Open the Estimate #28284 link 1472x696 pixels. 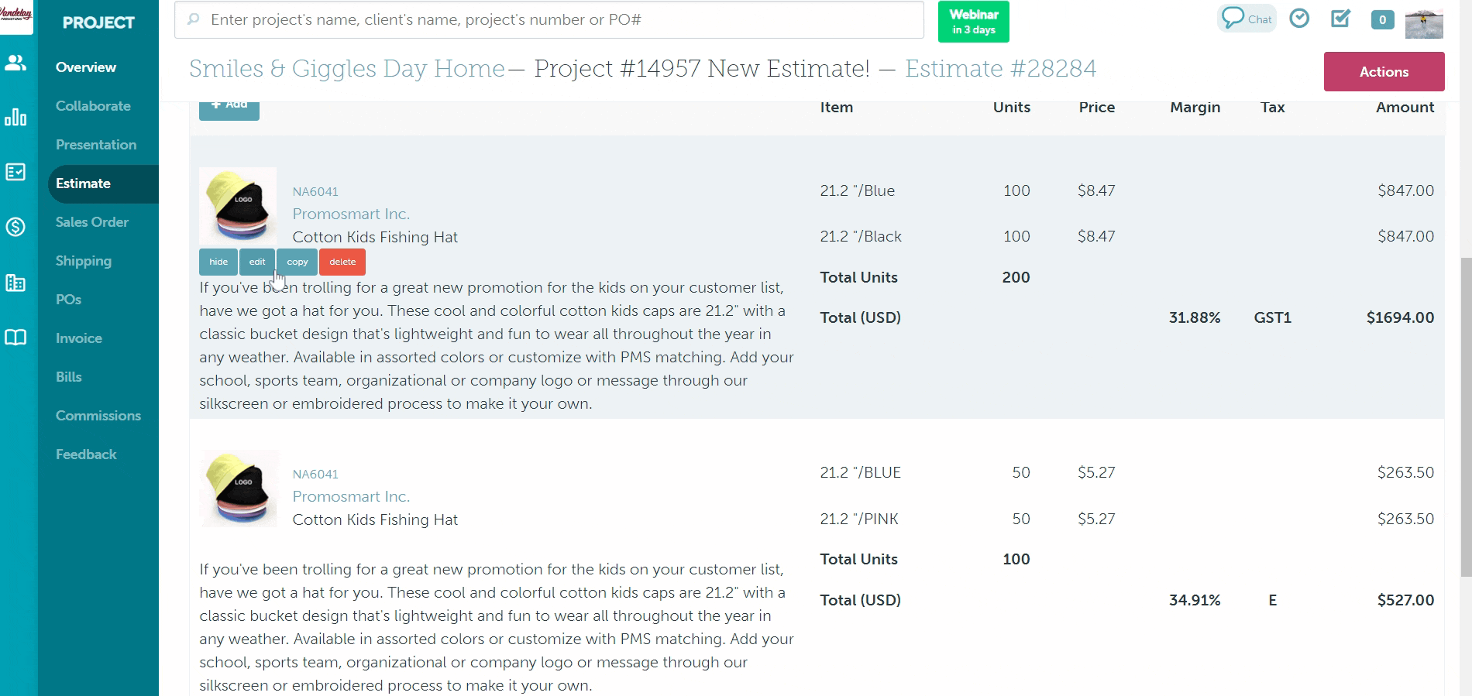(1000, 68)
